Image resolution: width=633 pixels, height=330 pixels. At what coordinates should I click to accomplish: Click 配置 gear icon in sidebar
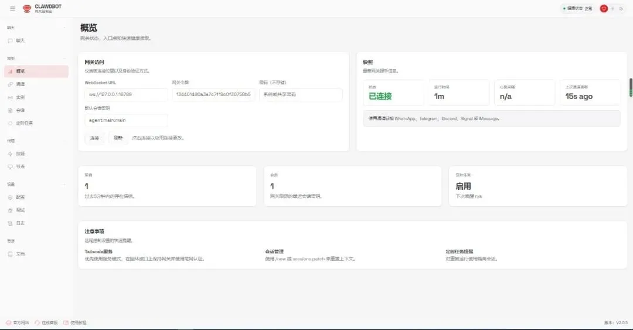pyautogui.click(x=10, y=198)
